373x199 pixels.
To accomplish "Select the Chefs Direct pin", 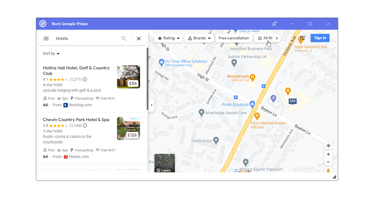I will (x=216, y=141).
